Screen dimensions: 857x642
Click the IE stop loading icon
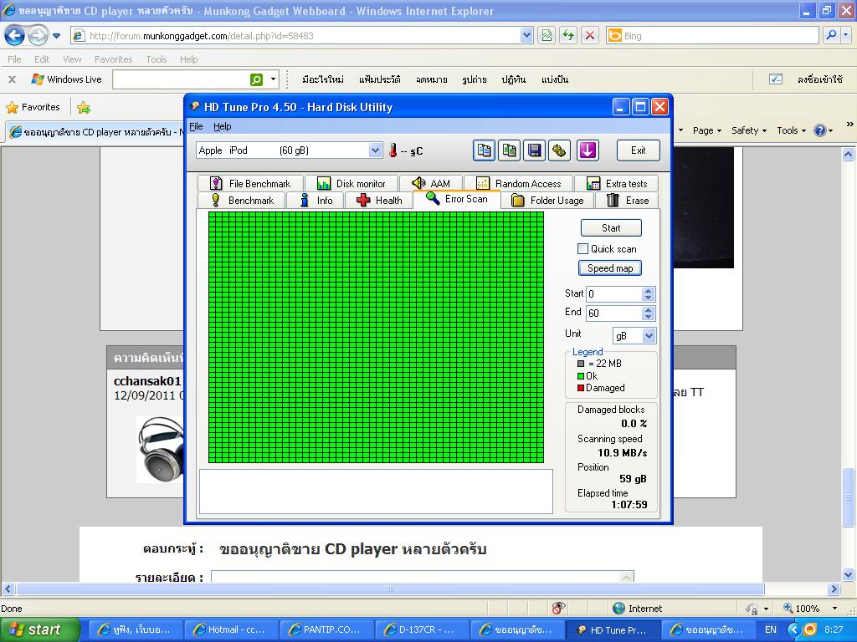pyautogui.click(x=590, y=35)
